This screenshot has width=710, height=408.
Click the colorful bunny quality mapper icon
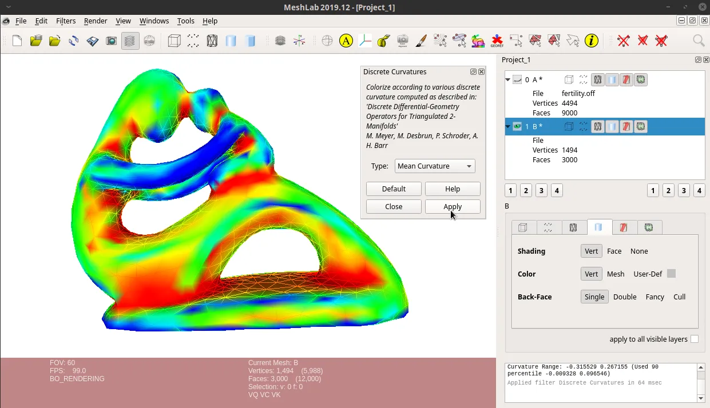tap(478, 41)
